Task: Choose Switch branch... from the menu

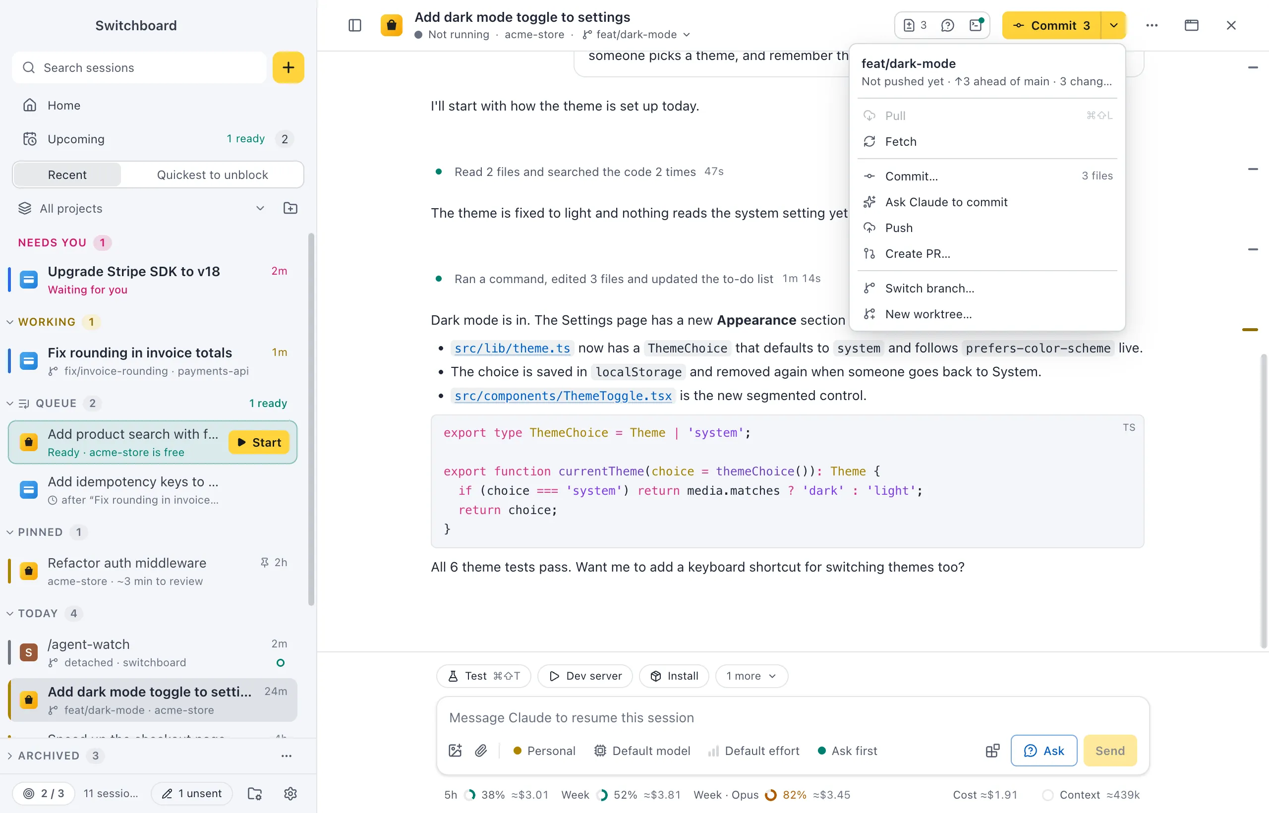Action: (x=987, y=288)
